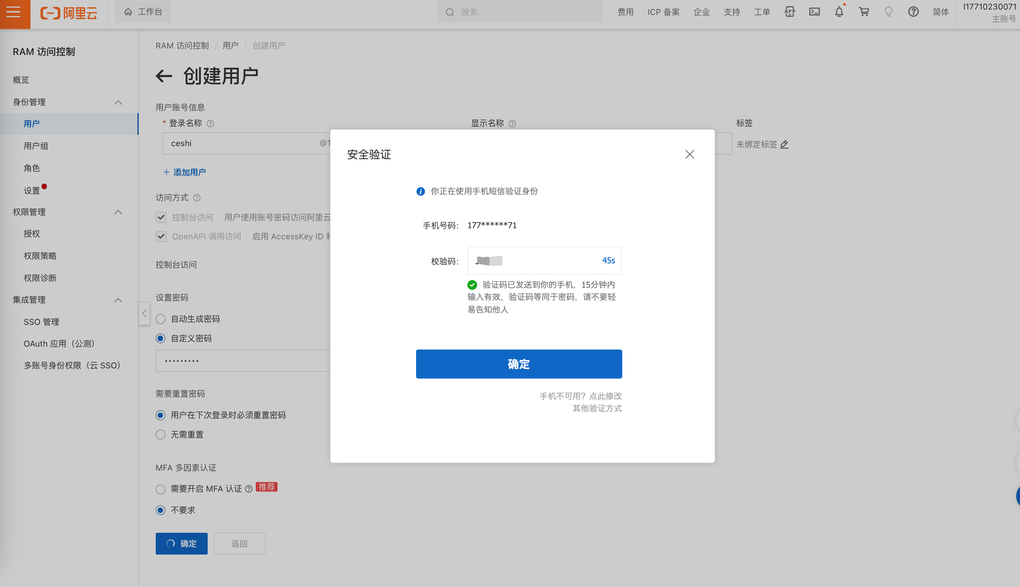The width and height of the screenshot is (1020, 587).
Task: Click the 其他验证方式 link
Action: pyautogui.click(x=597, y=408)
